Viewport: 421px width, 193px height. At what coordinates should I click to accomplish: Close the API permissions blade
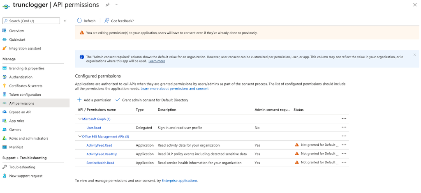tap(415, 5)
